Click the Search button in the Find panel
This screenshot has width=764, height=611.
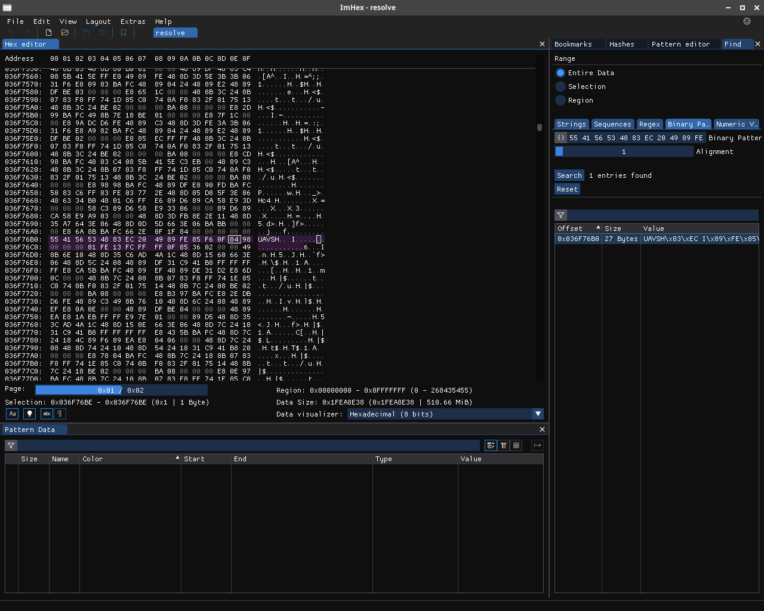pyautogui.click(x=569, y=175)
